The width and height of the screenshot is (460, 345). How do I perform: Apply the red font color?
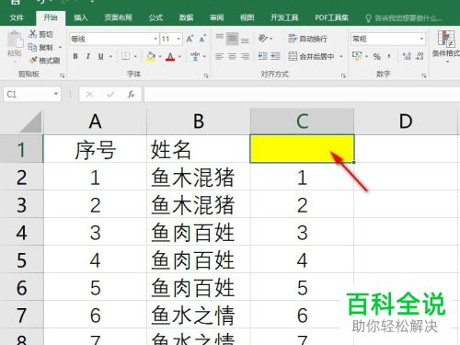pyautogui.click(x=170, y=56)
